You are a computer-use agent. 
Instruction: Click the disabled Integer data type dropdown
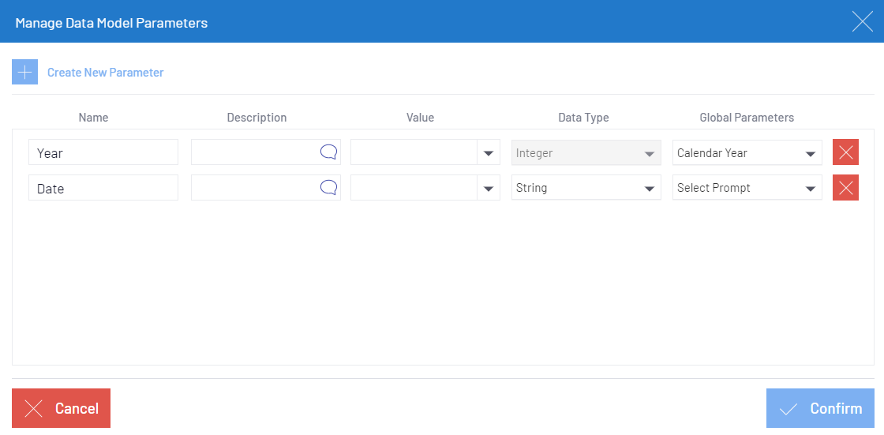pyautogui.click(x=586, y=153)
